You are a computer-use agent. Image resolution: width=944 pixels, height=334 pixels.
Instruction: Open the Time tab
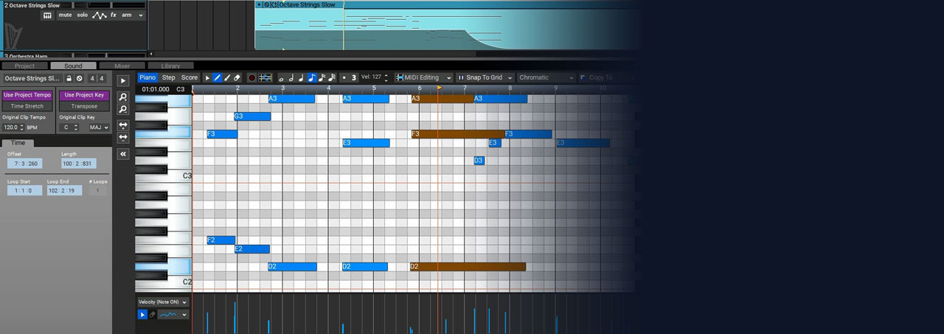click(18, 142)
